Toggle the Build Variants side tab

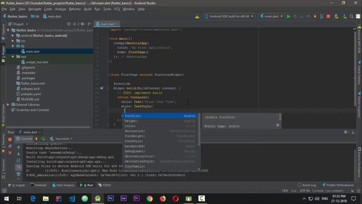3,115
